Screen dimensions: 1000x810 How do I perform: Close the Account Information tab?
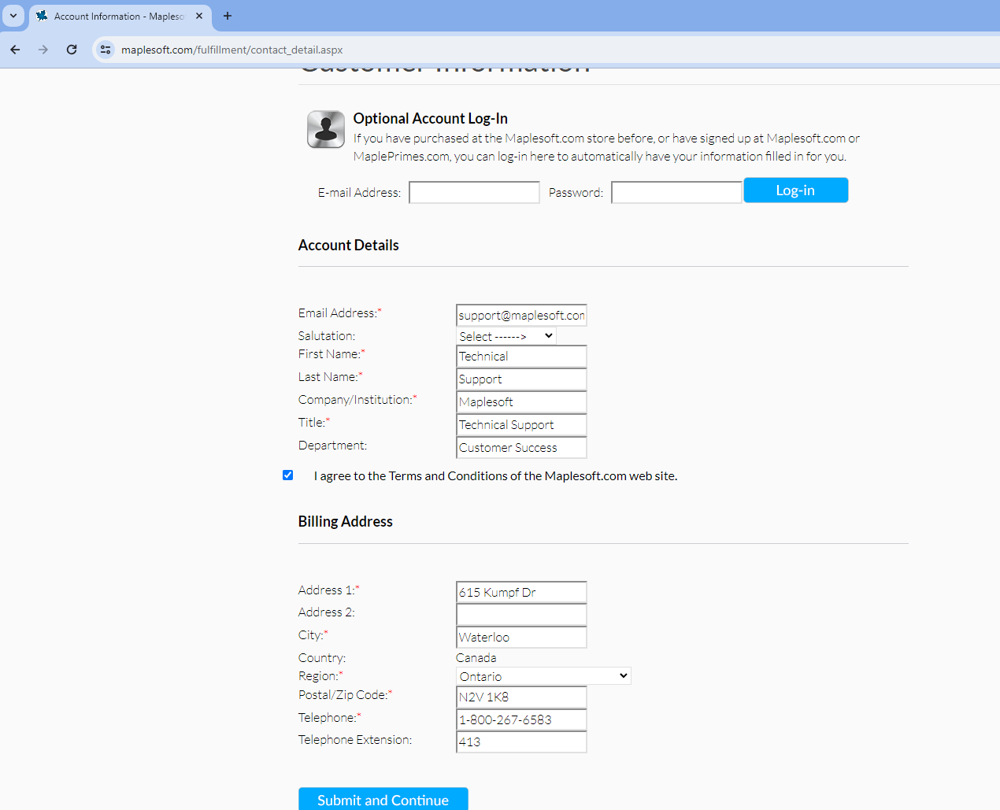click(199, 16)
